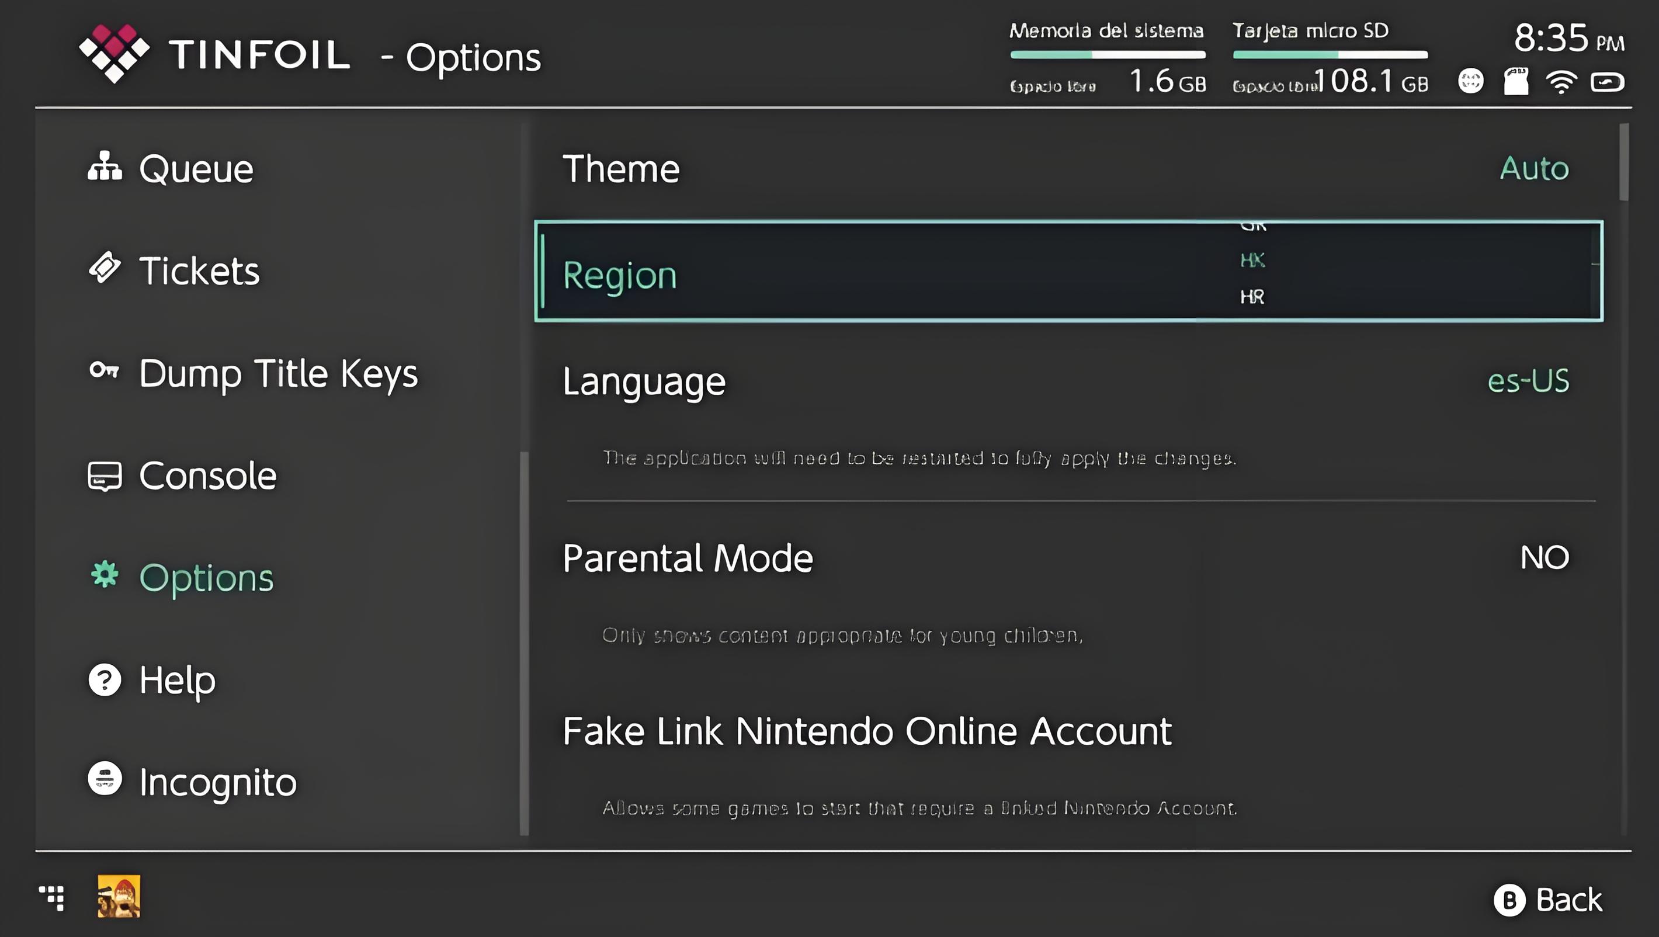1659x937 pixels.
Task: Click the key icon beside Dump Title Keys
Action: [x=105, y=370]
